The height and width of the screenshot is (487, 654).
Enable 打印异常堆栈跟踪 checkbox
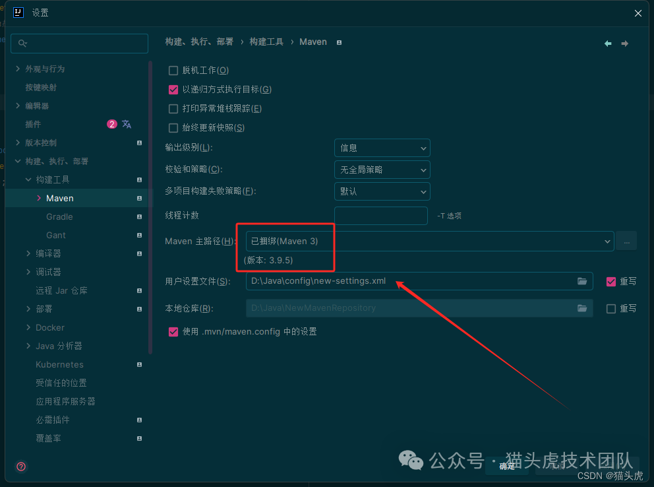point(173,108)
